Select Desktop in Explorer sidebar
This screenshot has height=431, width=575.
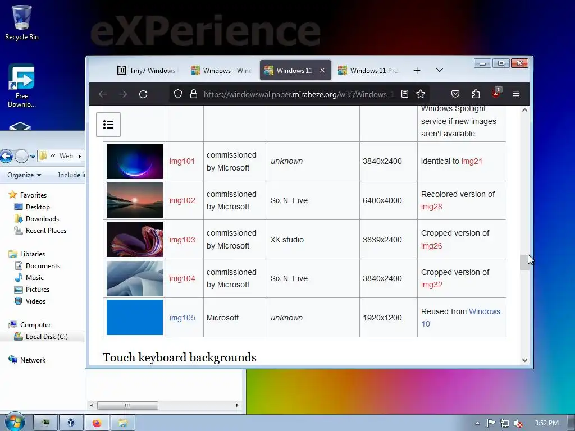tap(38, 207)
